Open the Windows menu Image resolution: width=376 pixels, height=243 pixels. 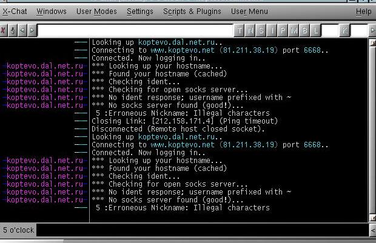tap(52, 12)
